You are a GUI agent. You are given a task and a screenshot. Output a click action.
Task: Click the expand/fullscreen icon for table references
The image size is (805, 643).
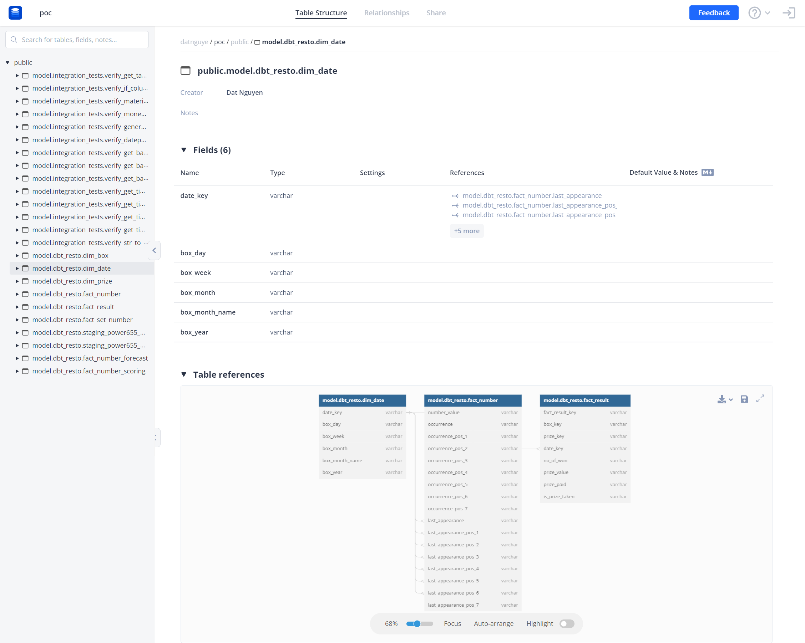[x=760, y=399]
